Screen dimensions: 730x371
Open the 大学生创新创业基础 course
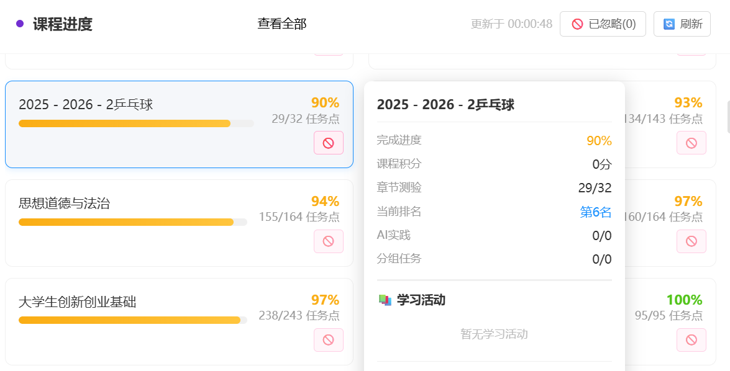pyautogui.click(x=78, y=302)
